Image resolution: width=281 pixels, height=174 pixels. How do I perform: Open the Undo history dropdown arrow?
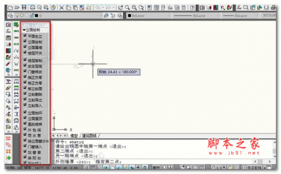click(x=103, y=8)
